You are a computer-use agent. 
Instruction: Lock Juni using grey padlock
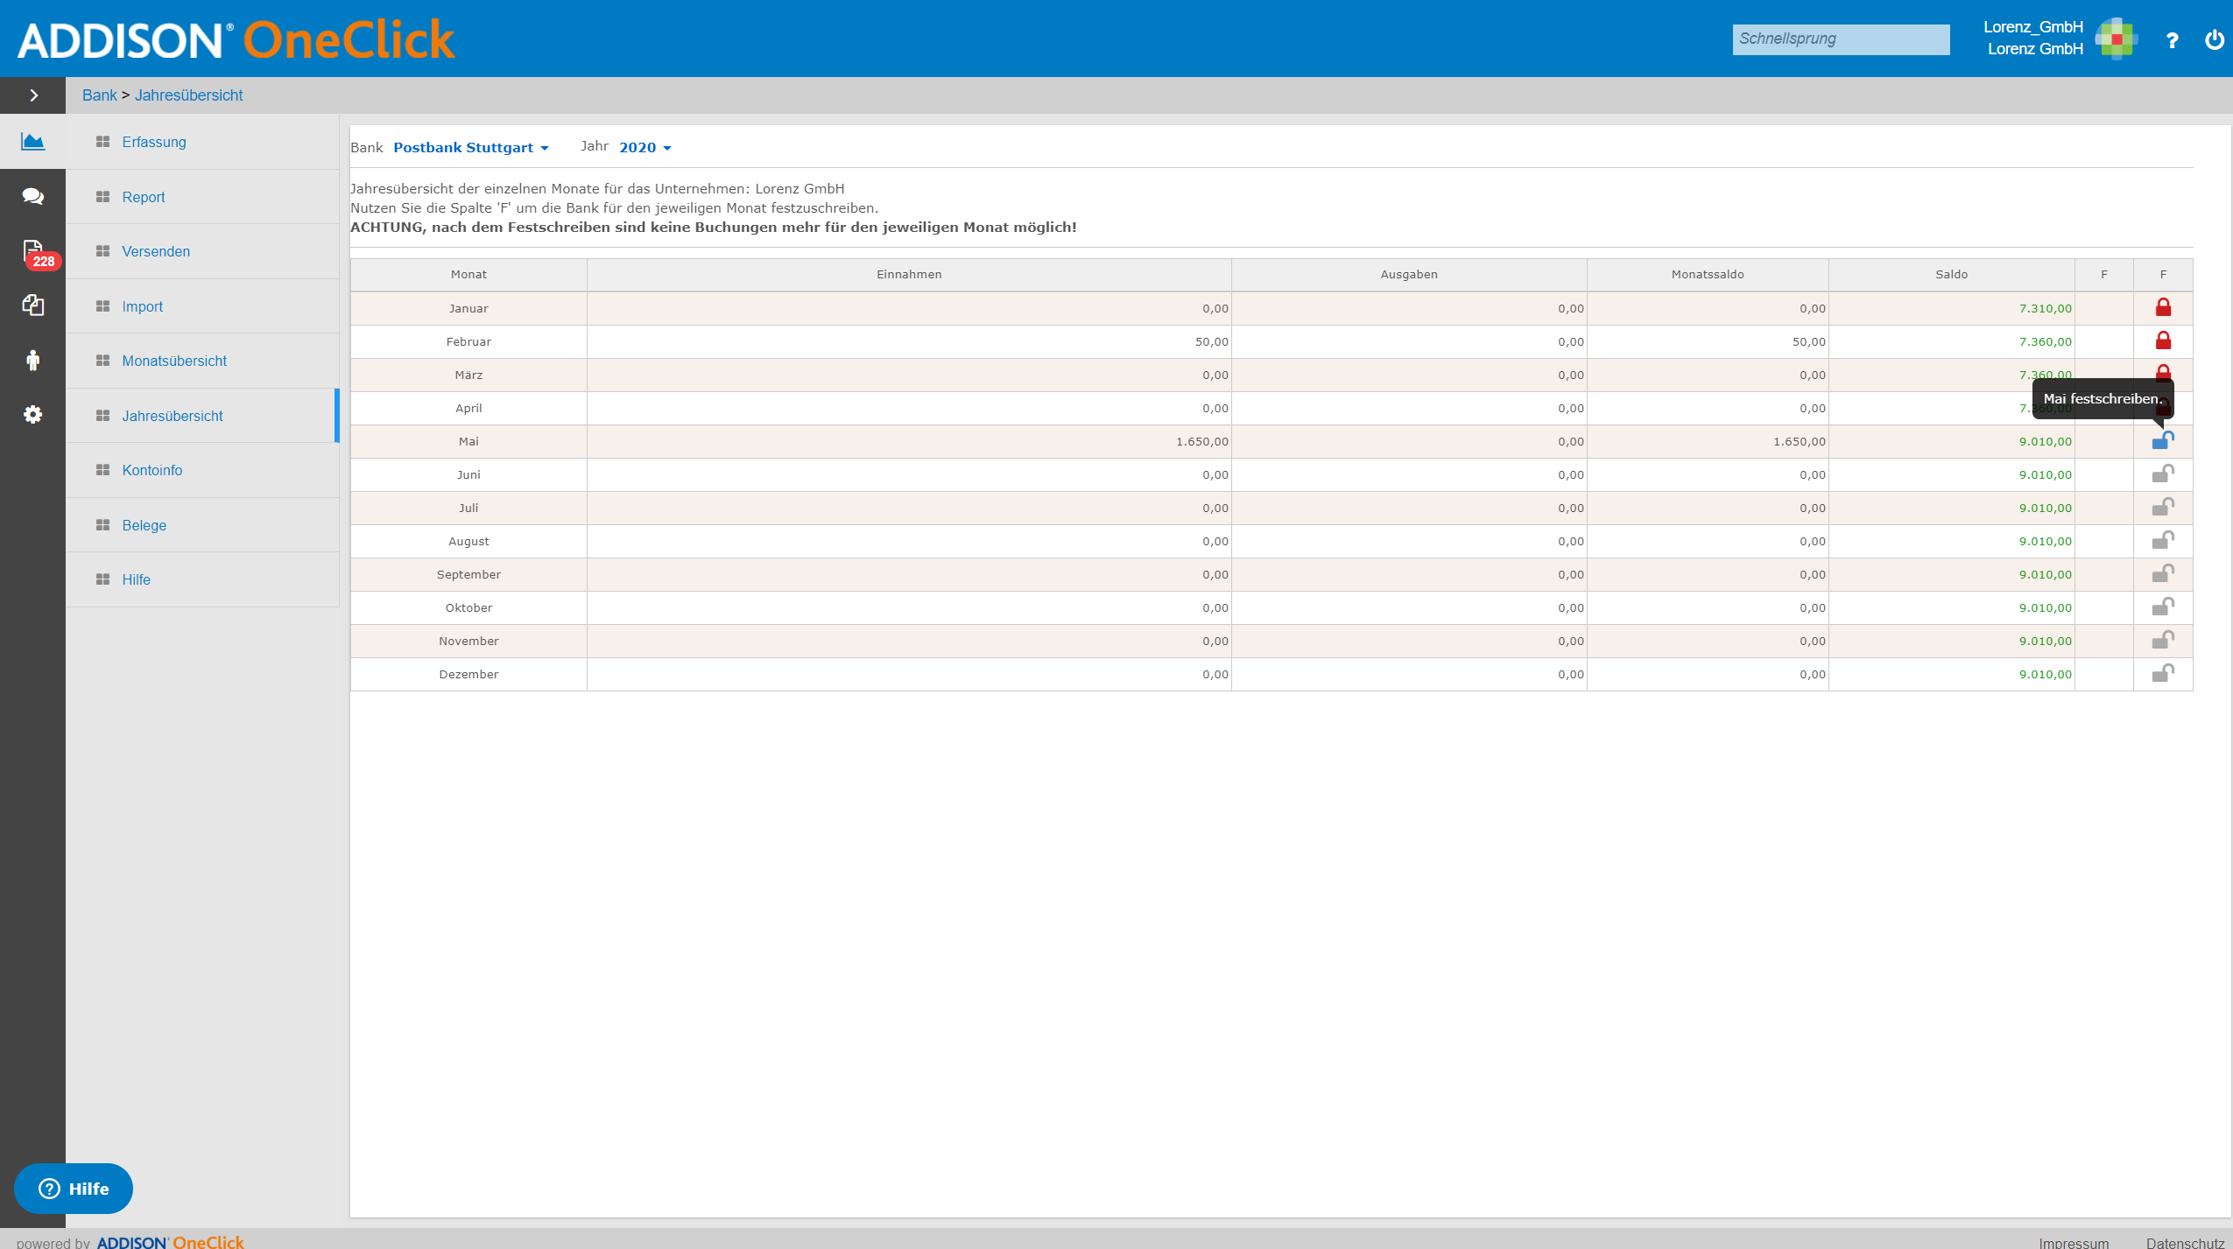coord(2163,474)
